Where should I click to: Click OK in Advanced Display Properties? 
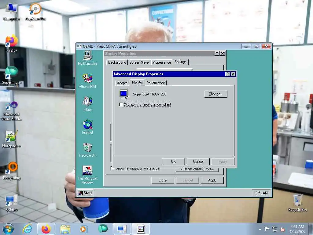click(173, 162)
